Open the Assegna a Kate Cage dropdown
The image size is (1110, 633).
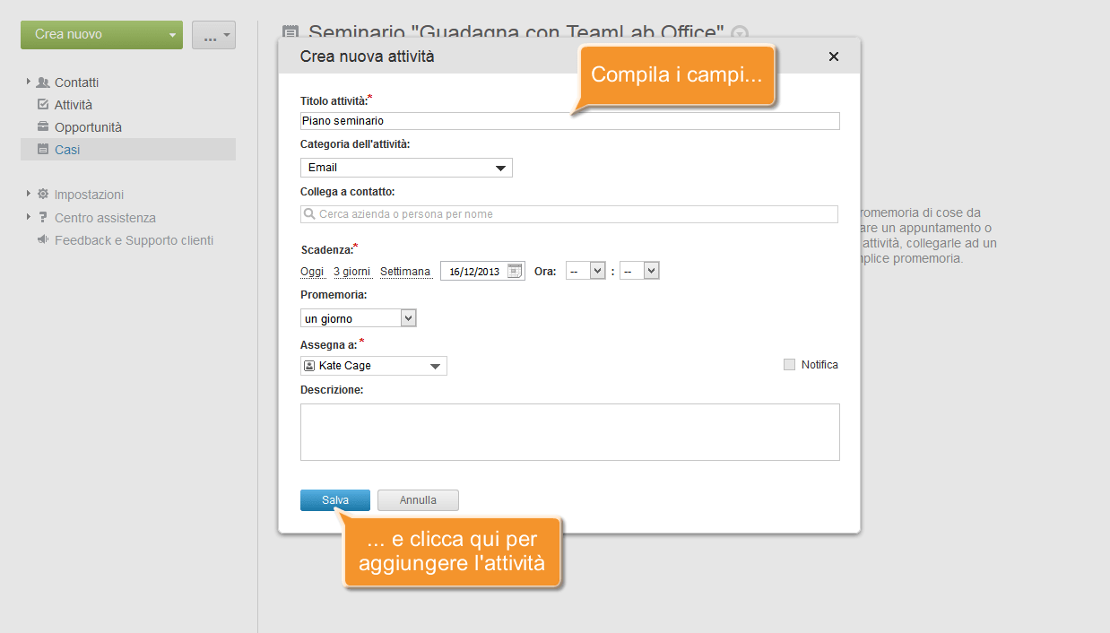[374, 366]
